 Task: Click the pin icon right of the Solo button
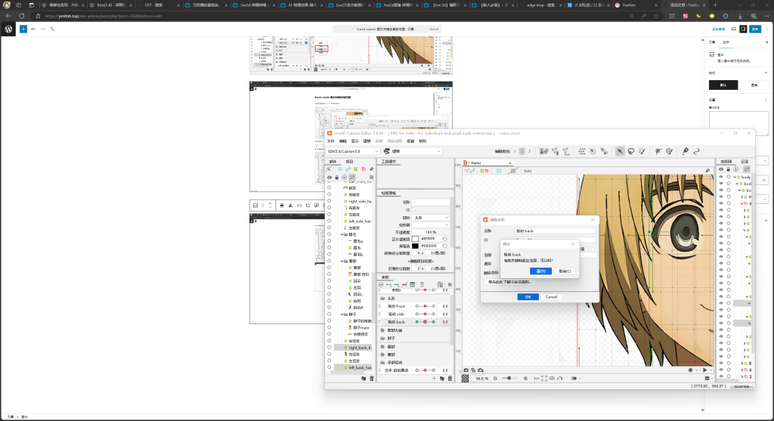[707, 171]
